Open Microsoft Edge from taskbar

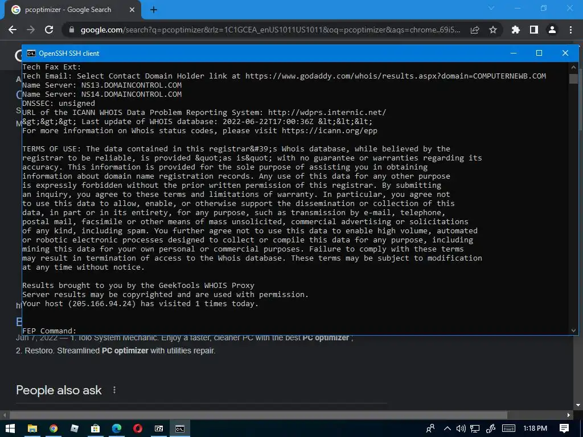116,428
